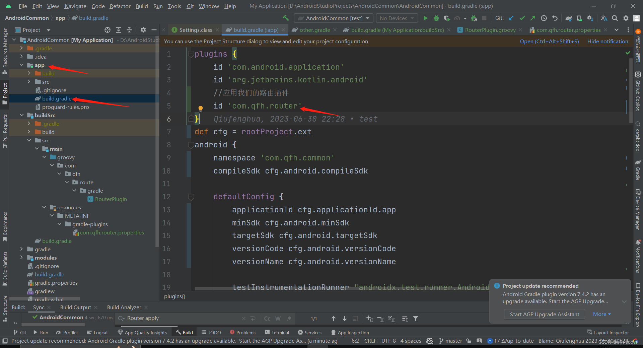Toggle Match Case (Cc) in build search
Viewport: 643px width, 348px height.
click(x=267, y=319)
